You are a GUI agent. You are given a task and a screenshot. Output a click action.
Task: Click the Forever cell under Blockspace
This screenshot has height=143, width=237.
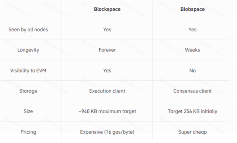107,50
